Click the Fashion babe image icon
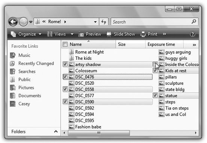 [71, 127]
